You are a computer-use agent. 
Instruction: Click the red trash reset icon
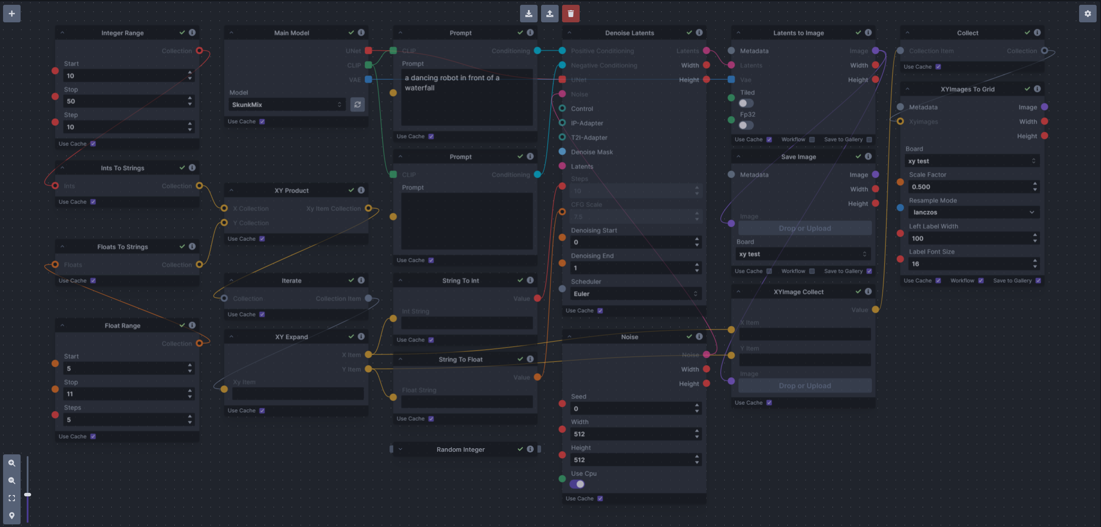click(570, 14)
